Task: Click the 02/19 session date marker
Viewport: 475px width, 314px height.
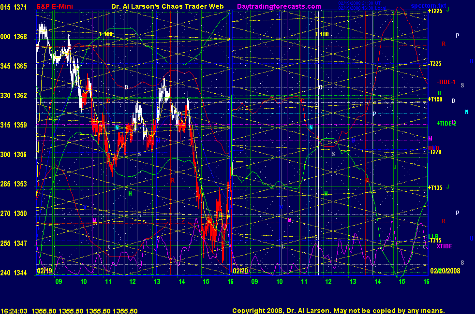Action: (x=45, y=271)
